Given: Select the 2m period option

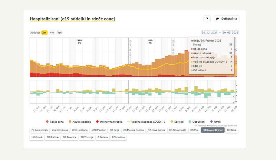Looking at the screenshot, I should [45, 32].
